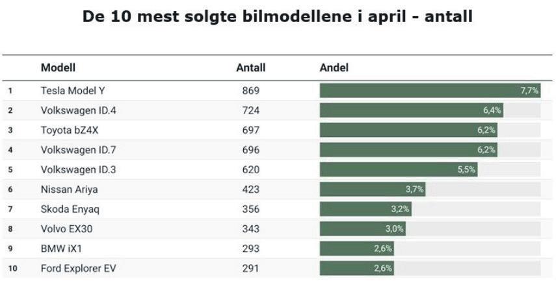Click the chart title heading text

tap(278, 16)
